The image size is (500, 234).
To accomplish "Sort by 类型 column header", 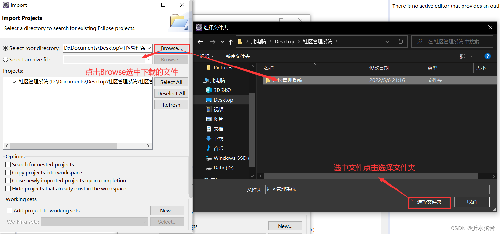I will (x=432, y=68).
